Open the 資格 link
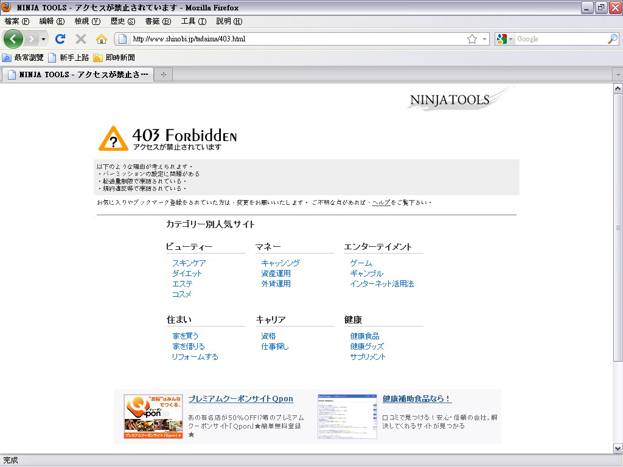This screenshot has width=623, height=467. 268,336
